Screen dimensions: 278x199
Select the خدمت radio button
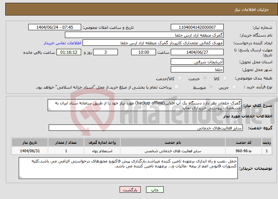pos(205,78)
